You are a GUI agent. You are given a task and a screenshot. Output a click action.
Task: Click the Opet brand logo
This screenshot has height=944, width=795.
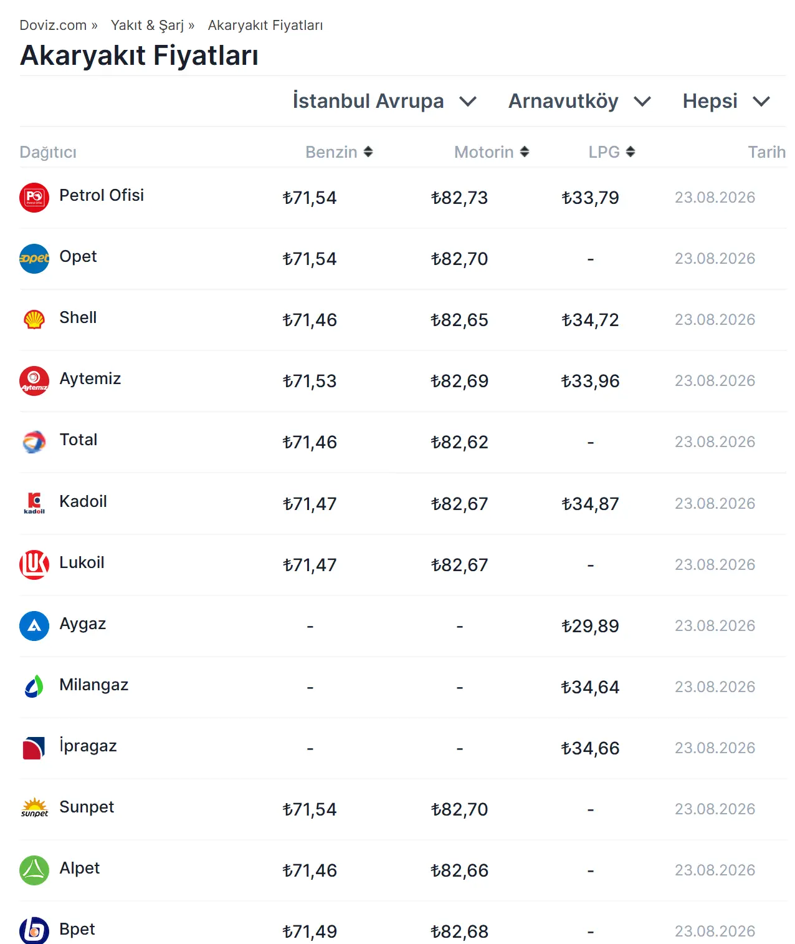(34, 259)
